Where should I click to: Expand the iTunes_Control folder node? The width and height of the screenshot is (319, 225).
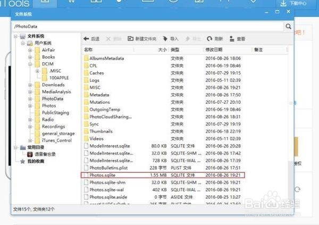[30, 140]
